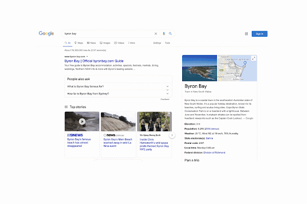
Task: Open the Google apps grid
Action: [x=246, y=34]
